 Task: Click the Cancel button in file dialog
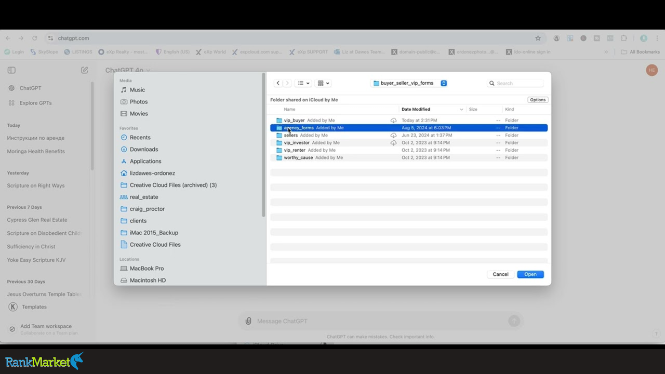pyautogui.click(x=500, y=274)
